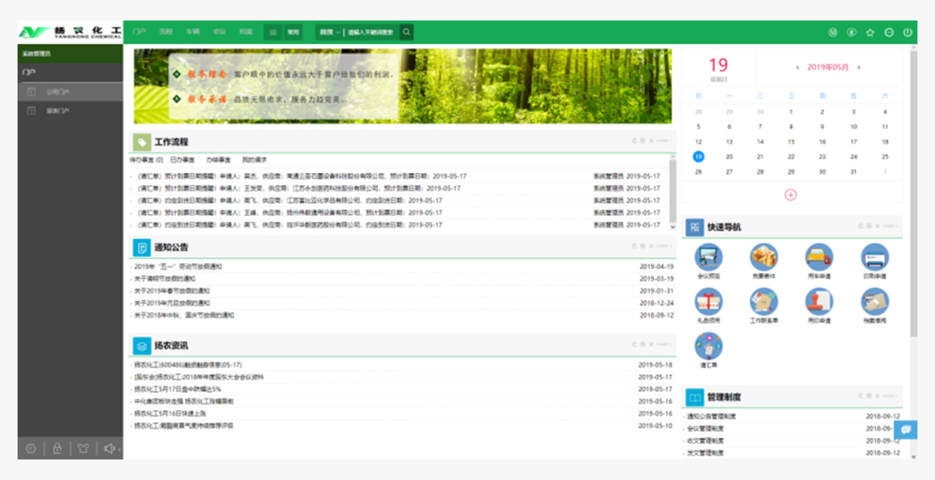Click the power logout icon
The height and width of the screenshot is (480, 935).
908,32
